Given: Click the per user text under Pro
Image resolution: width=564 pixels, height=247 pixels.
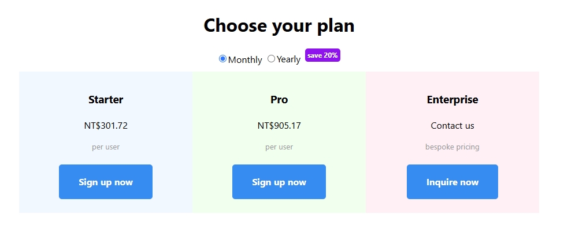Looking at the screenshot, I should pos(279,147).
